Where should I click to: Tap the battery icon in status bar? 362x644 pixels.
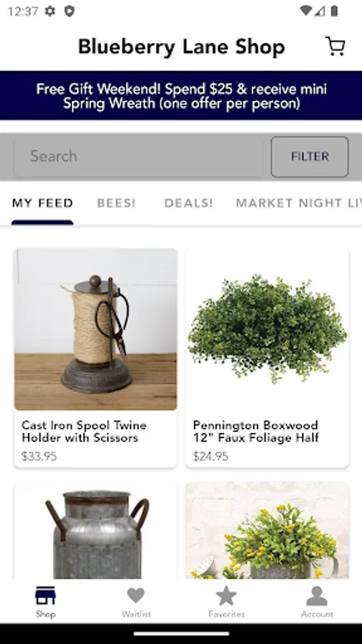point(334,11)
